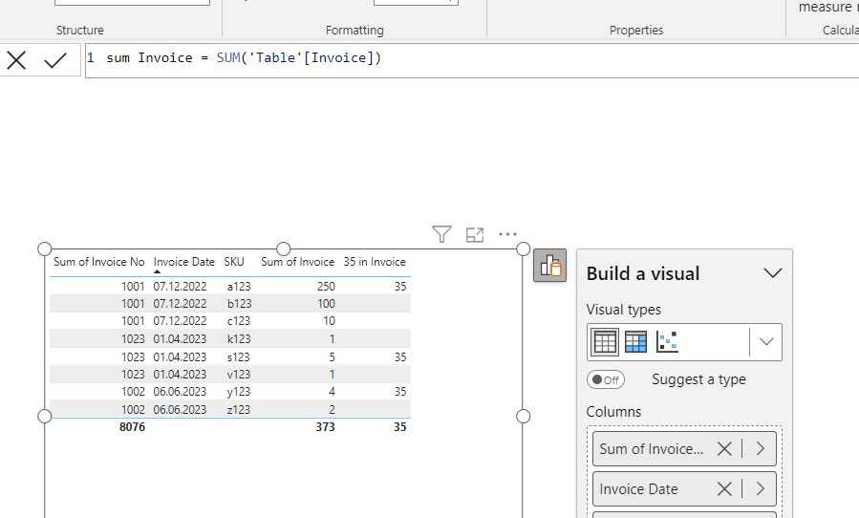Image resolution: width=859 pixels, height=518 pixels.
Task: Select the visual's right-edge resize handle
Action: [x=524, y=416]
